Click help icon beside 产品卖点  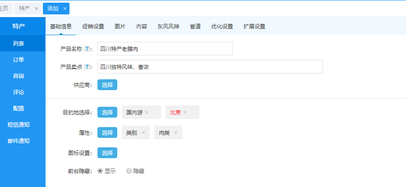pyautogui.click(x=88, y=67)
